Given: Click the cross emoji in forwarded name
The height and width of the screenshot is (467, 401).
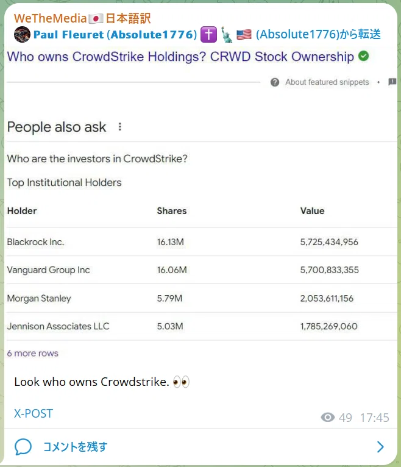Looking at the screenshot, I should point(208,35).
